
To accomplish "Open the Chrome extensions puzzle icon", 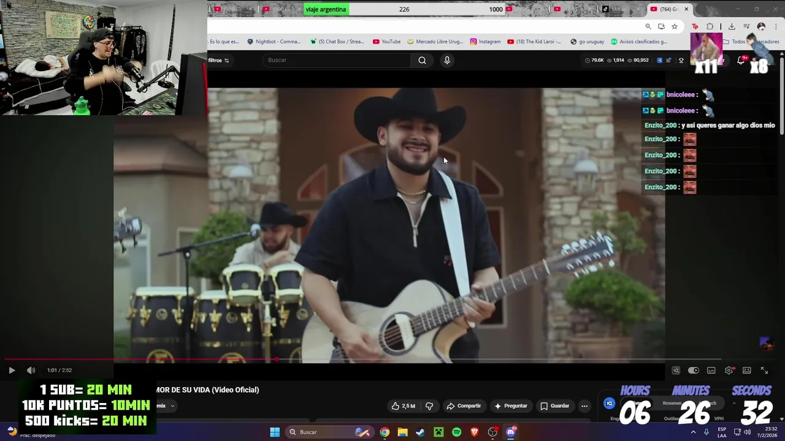I will coord(710,26).
